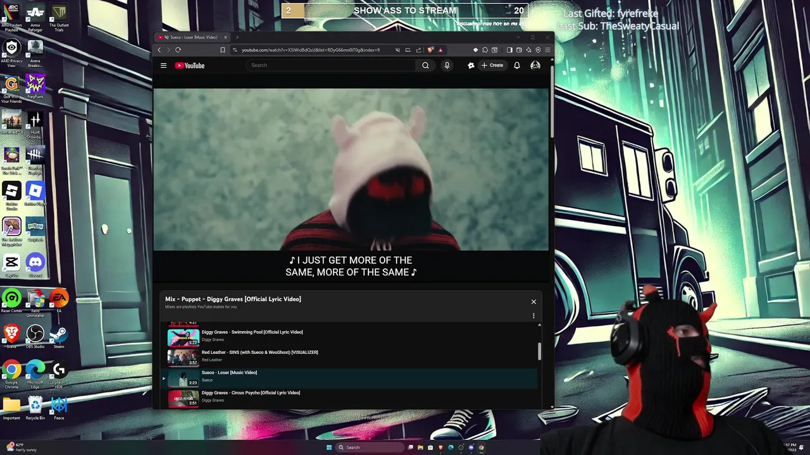Viewport: 810px width, 455px height.
Task: Select the Sueco - Loser browser tab
Action: (x=192, y=37)
